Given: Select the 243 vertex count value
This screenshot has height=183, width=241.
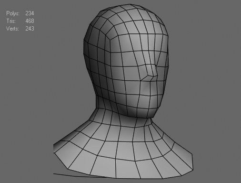Looking at the screenshot, I should coord(30,29).
